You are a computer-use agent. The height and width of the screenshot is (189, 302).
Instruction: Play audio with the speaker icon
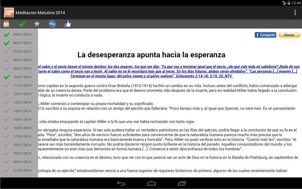click(x=52, y=24)
